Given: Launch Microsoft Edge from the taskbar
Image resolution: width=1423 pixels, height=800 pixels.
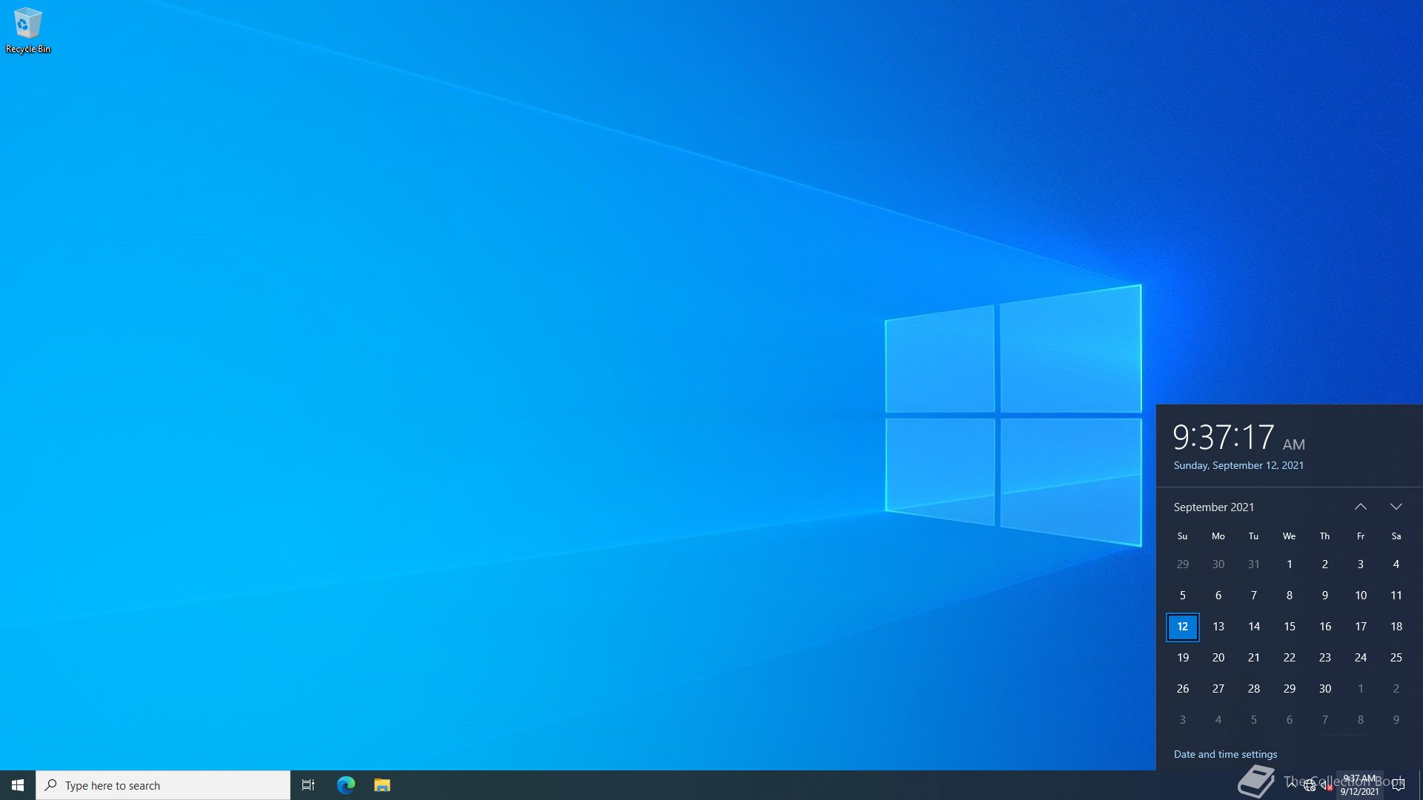Looking at the screenshot, I should pyautogui.click(x=346, y=785).
